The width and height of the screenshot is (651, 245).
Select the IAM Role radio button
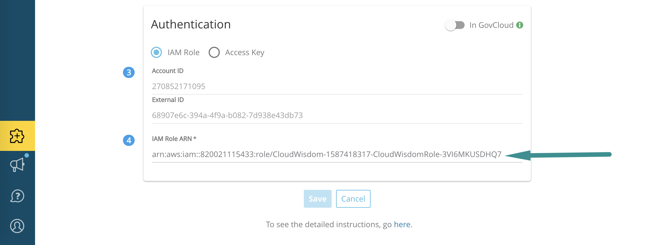pyautogui.click(x=156, y=52)
